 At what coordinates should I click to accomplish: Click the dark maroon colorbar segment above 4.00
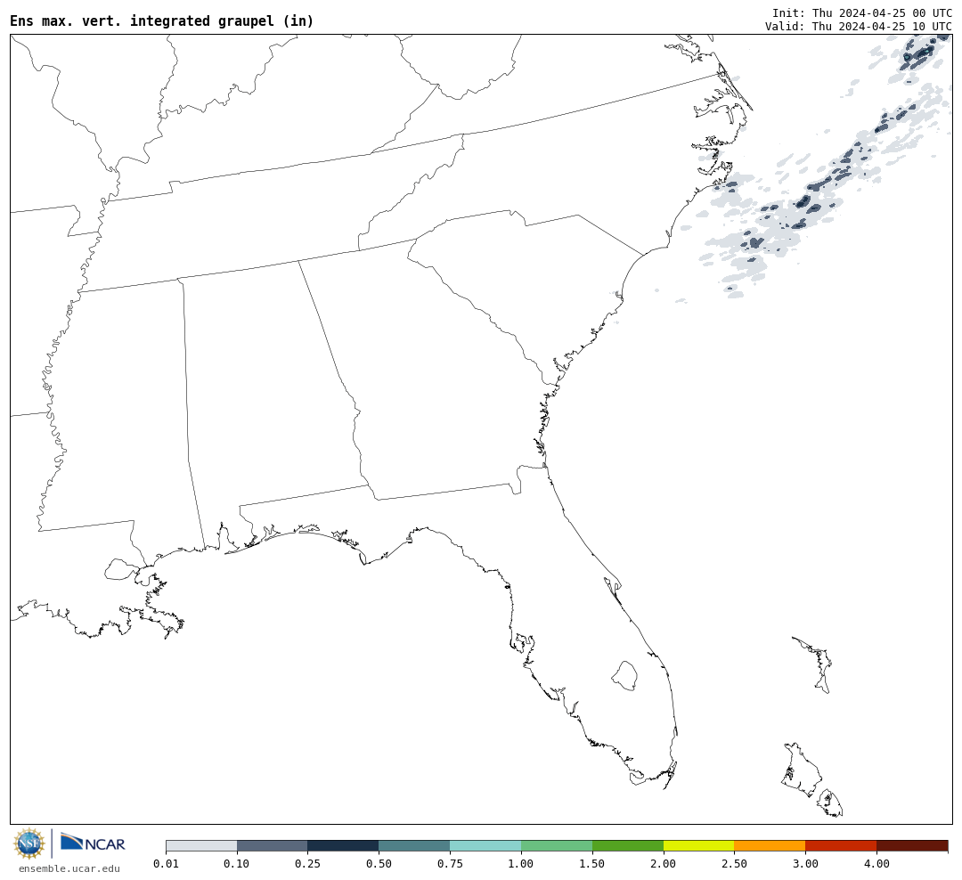click(912, 845)
